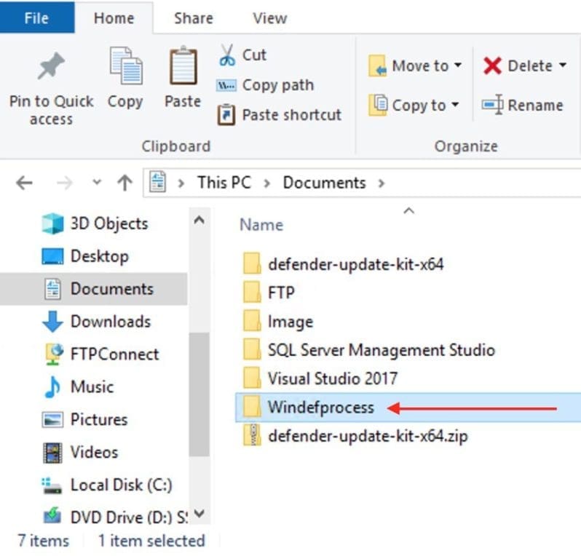Click the Cut scissors icon

tap(227, 55)
